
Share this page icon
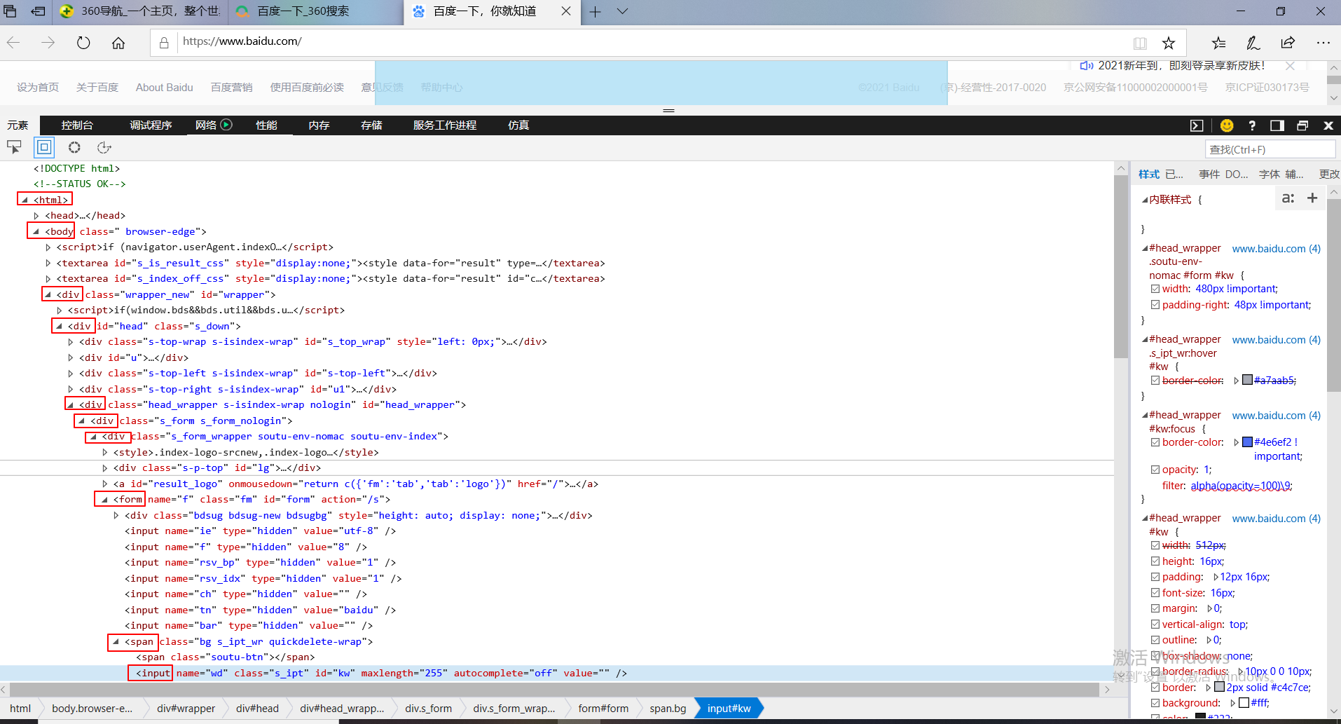click(1288, 43)
